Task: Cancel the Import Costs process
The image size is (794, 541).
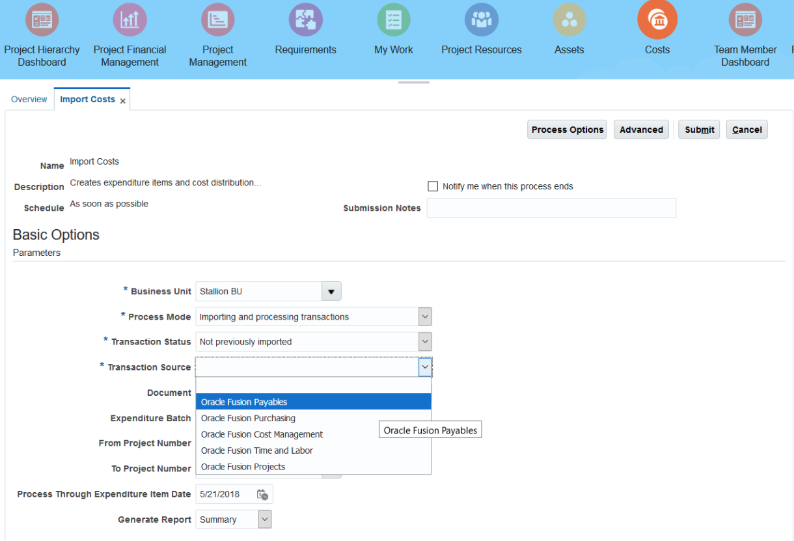Action: pyautogui.click(x=746, y=130)
